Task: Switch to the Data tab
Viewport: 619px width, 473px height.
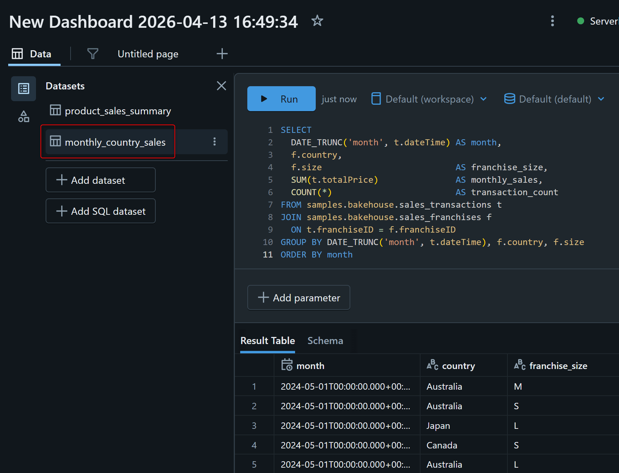Action: (x=34, y=54)
